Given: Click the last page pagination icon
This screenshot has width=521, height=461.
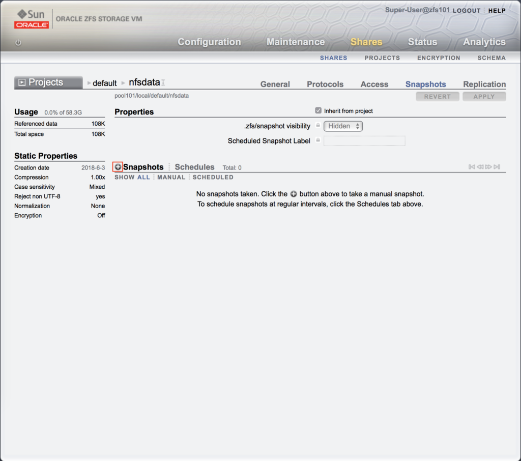Looking at the screenshot, I should pos(497,167).
